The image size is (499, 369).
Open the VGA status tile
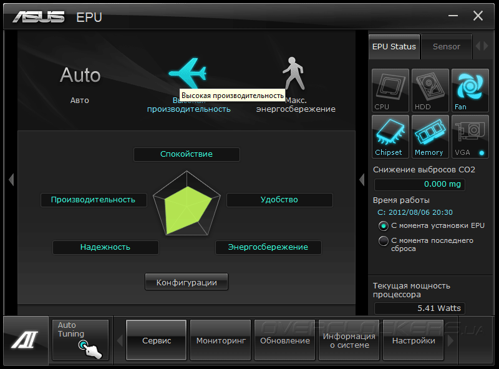point(470,136)
